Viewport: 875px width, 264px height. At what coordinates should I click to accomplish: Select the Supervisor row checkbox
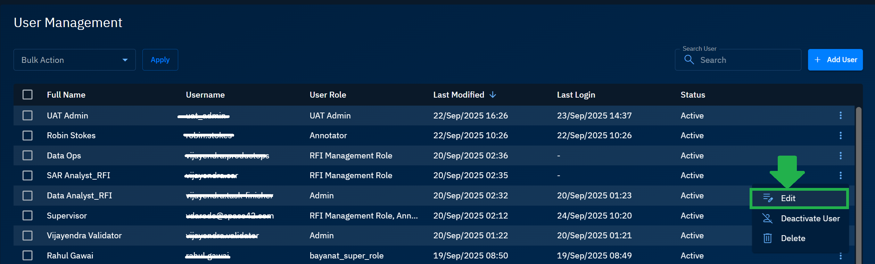[x=27, y=216]
